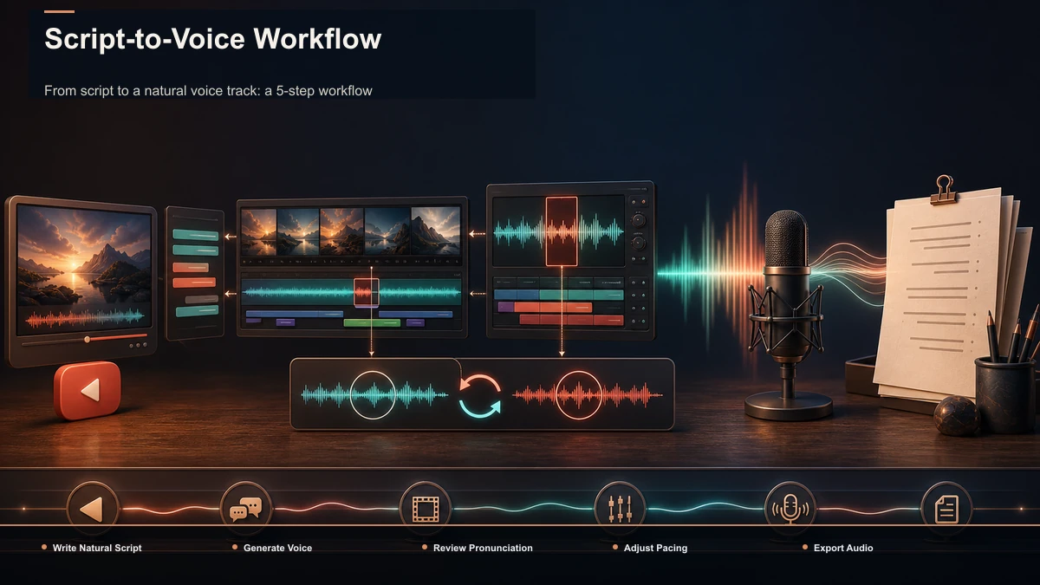Click the document icon at the end of the step bar
Image resolution: width=1040 pixels, height=585 pixels.
(x=946, y=509)
